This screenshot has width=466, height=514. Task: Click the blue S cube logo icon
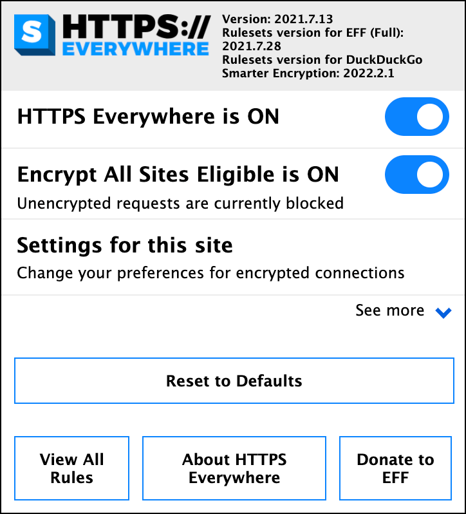[x=35, y=35]
